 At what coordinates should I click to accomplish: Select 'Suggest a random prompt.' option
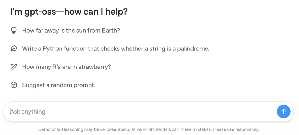59,85
